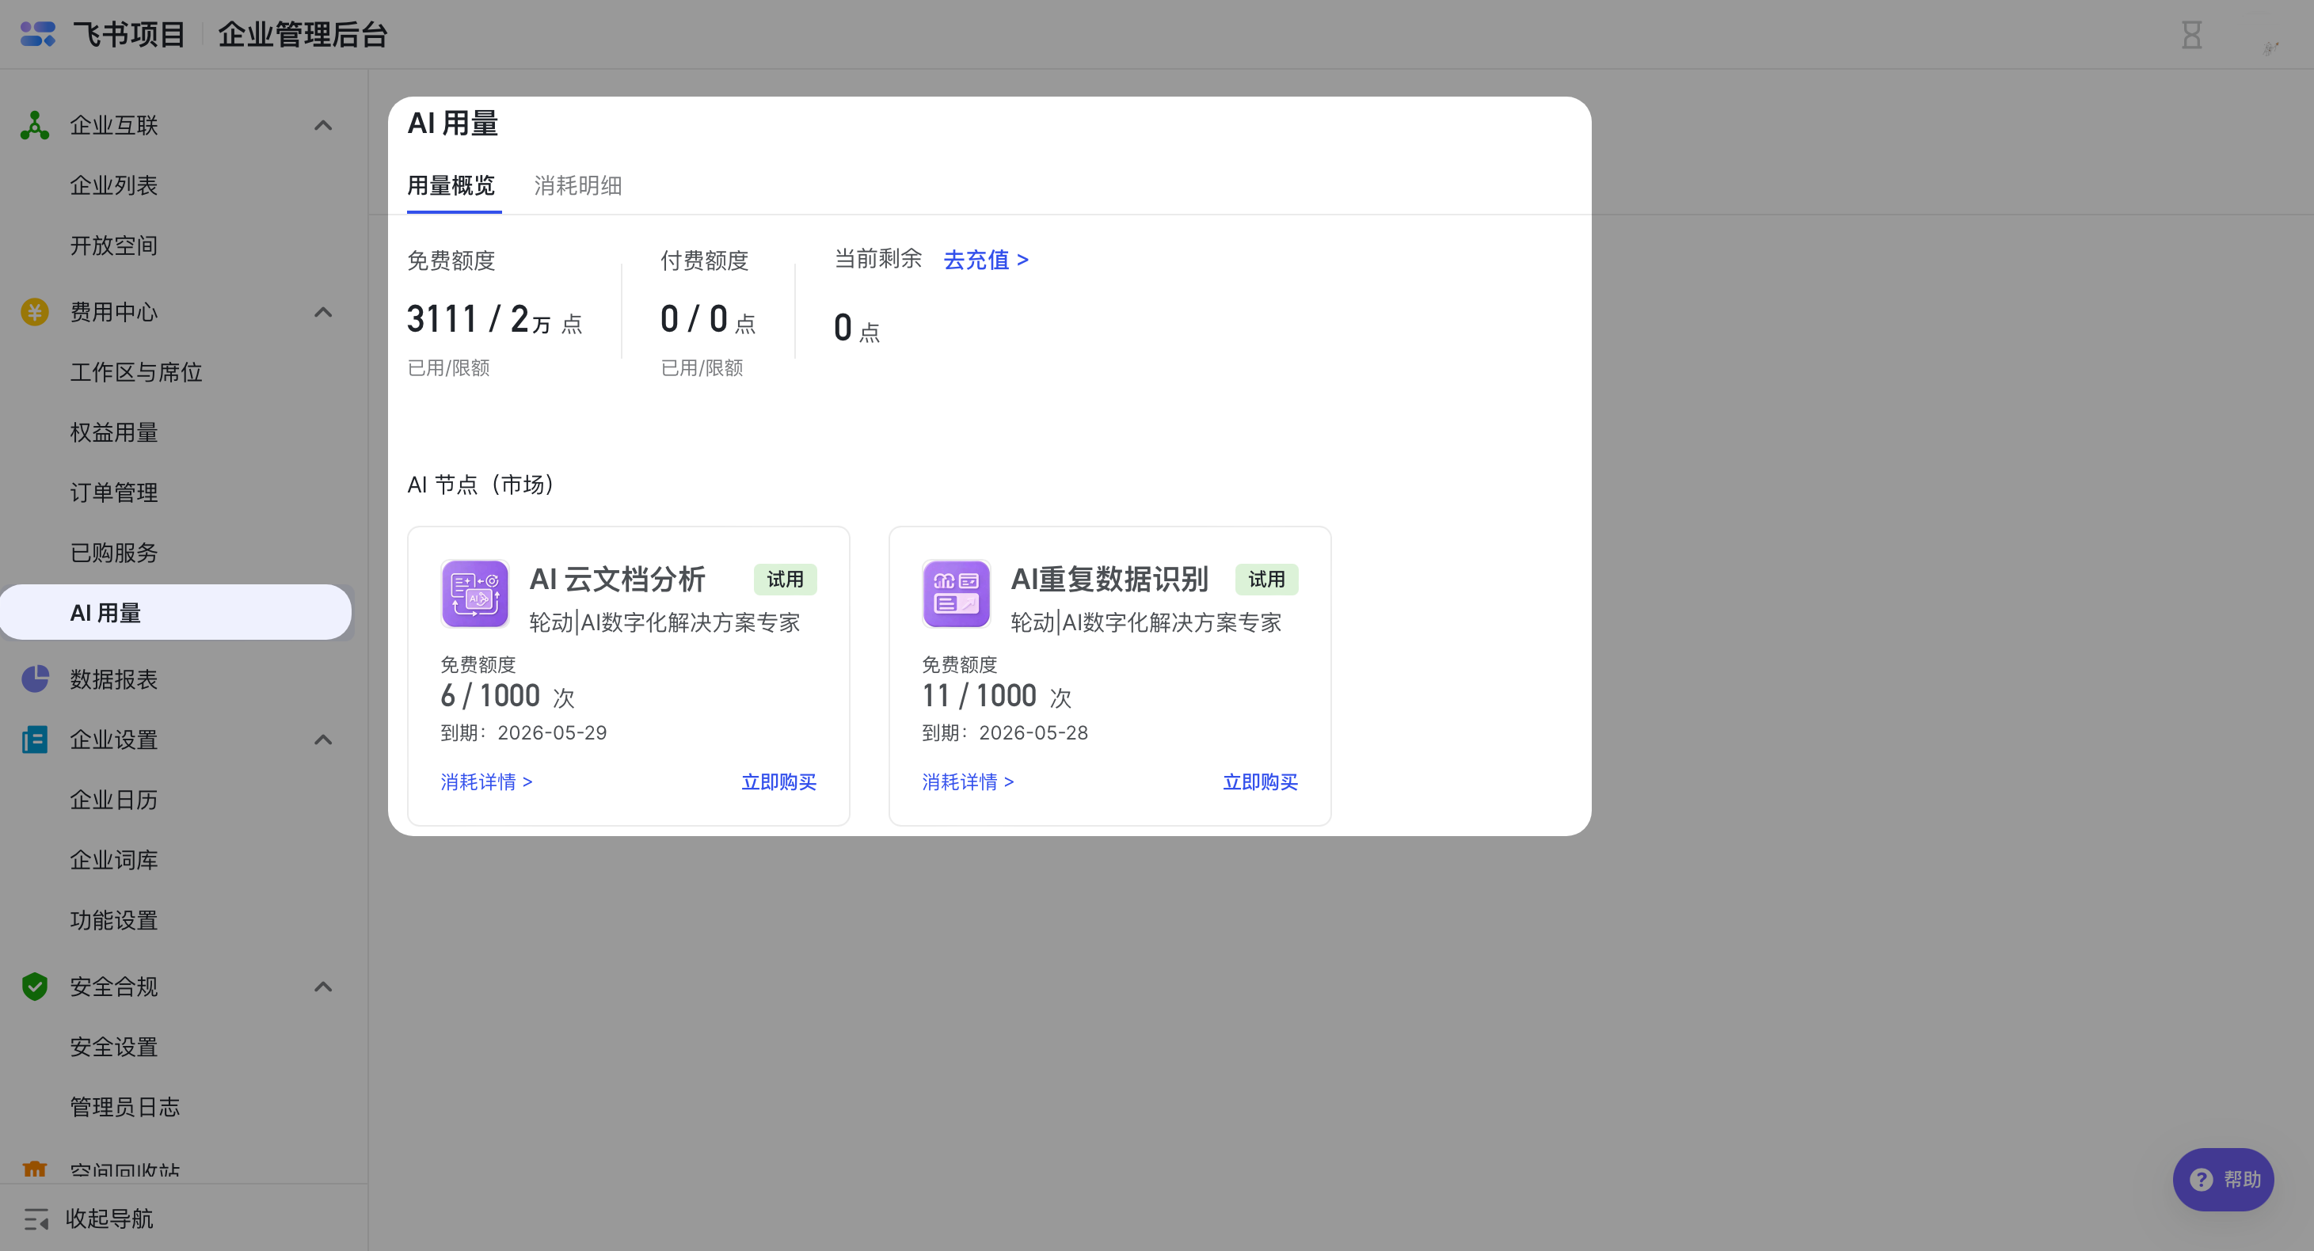Open 工作区与席位 menu item

coord(135,372)
